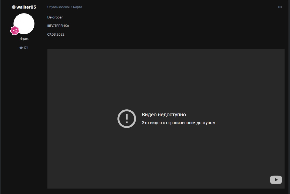Click the white round user avatar

coord(24,23)
